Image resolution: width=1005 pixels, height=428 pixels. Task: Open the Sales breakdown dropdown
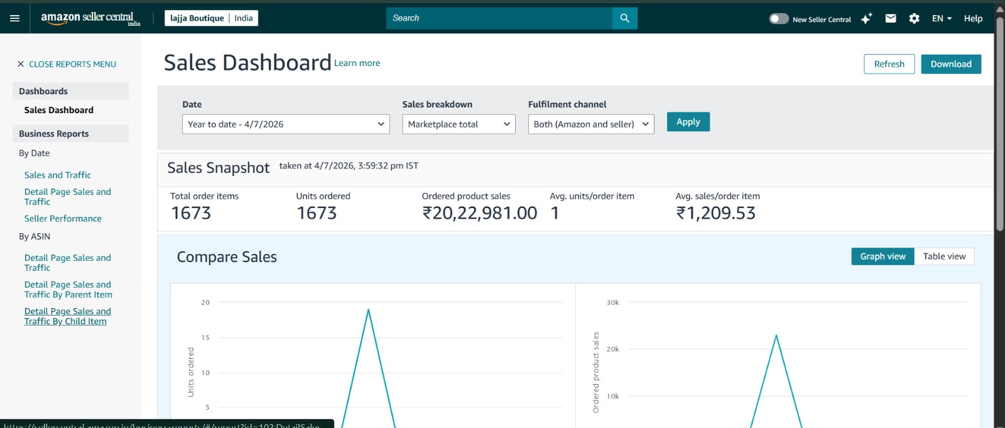(x=459, y=124)
